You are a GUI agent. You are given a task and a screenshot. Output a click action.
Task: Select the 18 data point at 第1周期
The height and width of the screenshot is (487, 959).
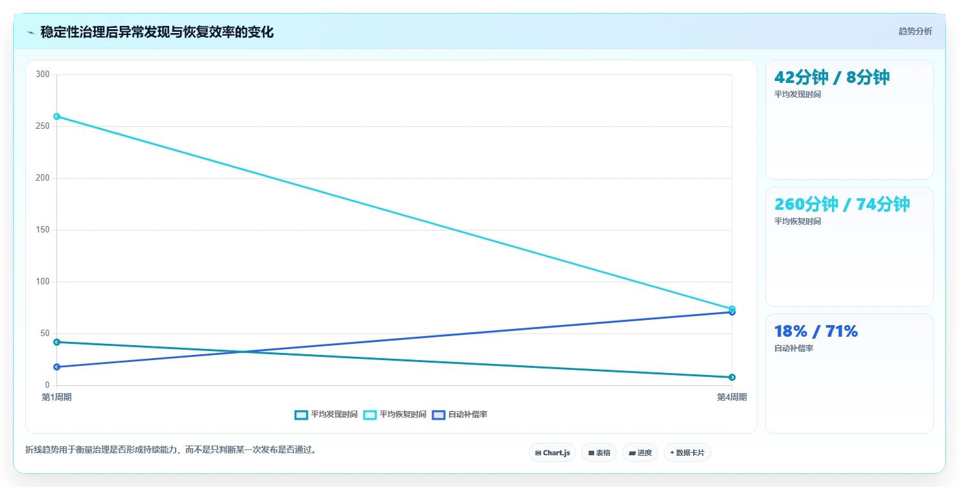click(57, 367)
